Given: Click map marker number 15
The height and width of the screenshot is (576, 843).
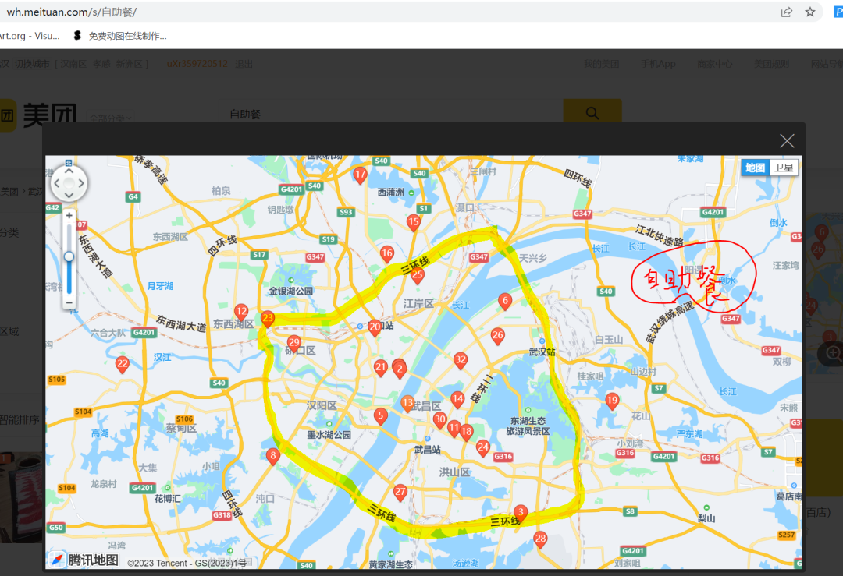Looking at the screenshot, I should click(x=413, y=223).
